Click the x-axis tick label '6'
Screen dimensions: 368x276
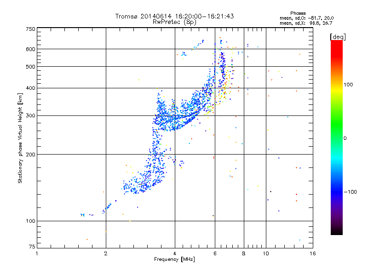(x=215, y=253)
